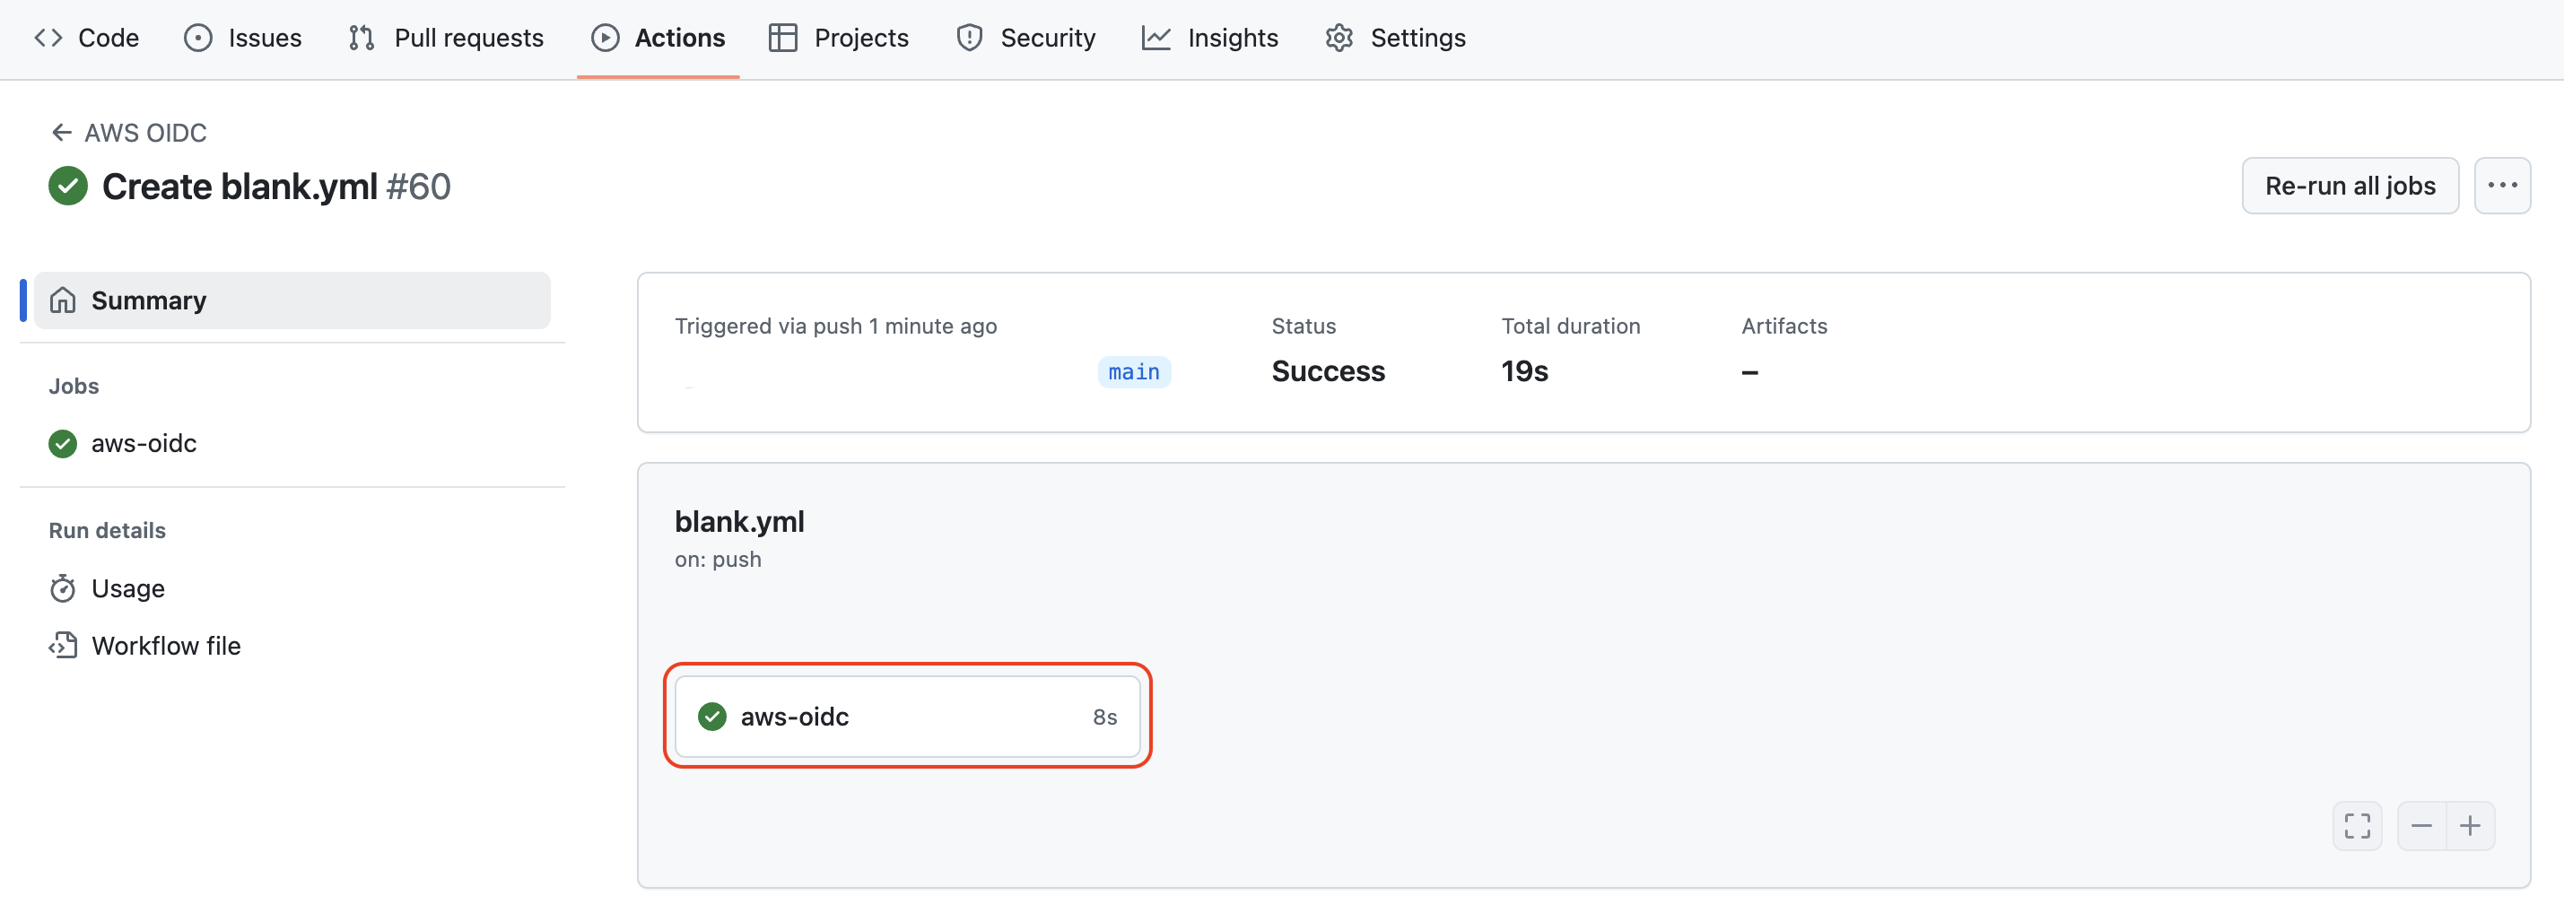Zoom out the workflow graph with minus control
This screenshot has width=2564, height=913.
[x=2422, y=825]
